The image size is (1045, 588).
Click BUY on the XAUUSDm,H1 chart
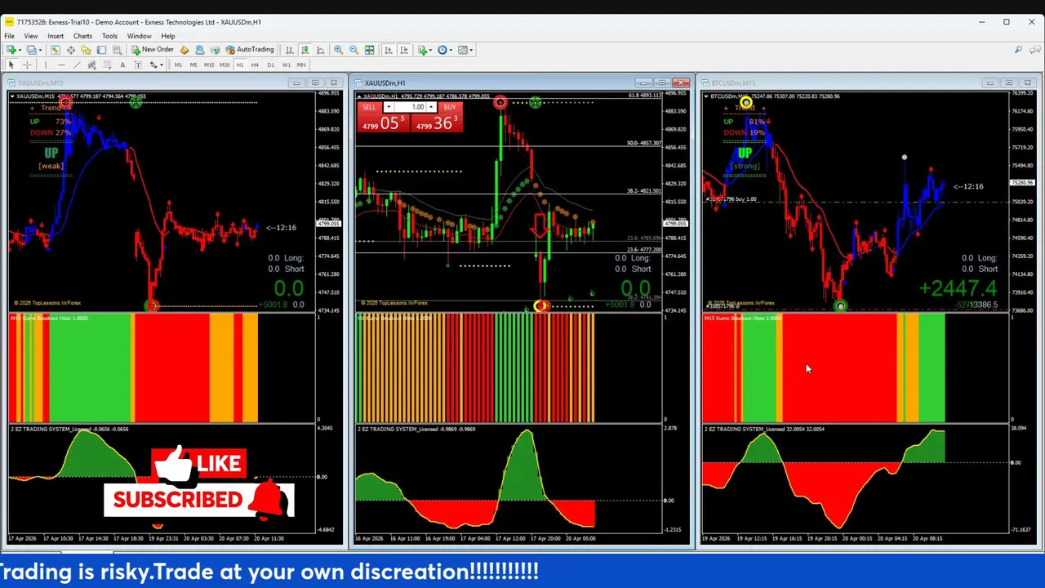pos(449,107)
